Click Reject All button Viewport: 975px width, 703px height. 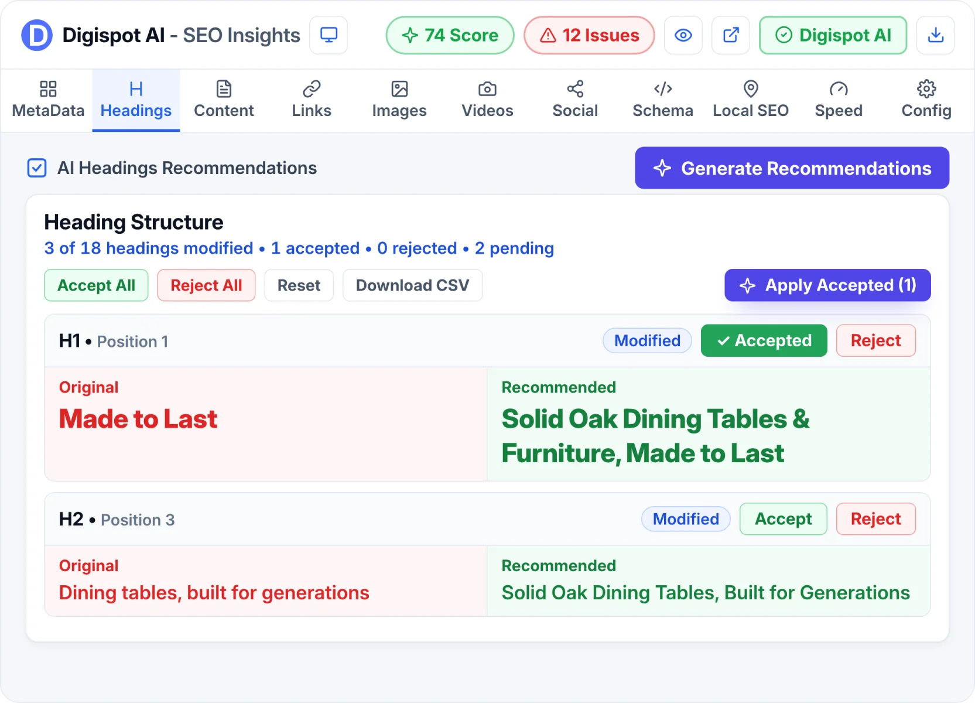(x=206, y=285)
